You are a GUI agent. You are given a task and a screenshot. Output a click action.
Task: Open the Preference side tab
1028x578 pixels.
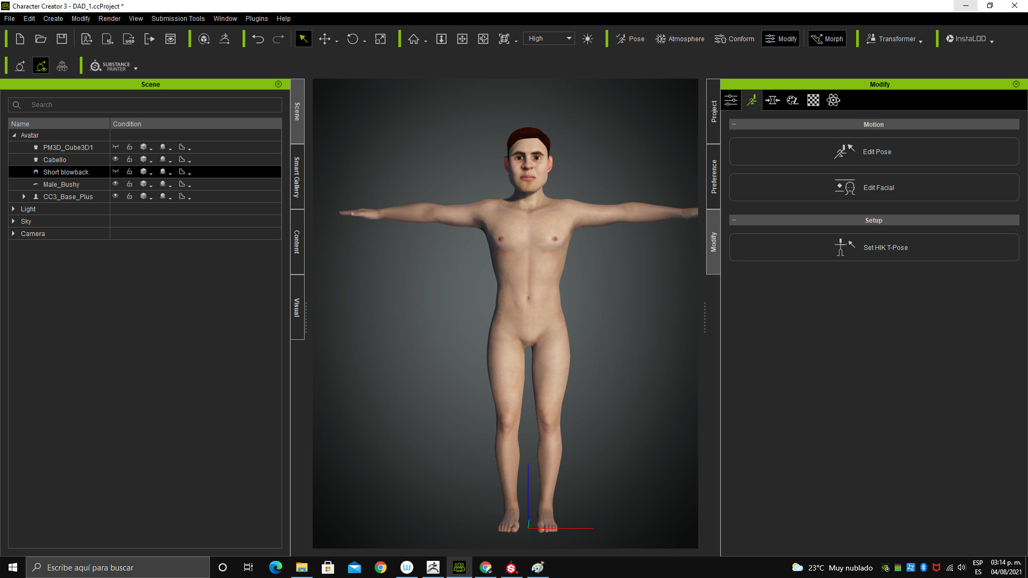(x=713, y=177)
